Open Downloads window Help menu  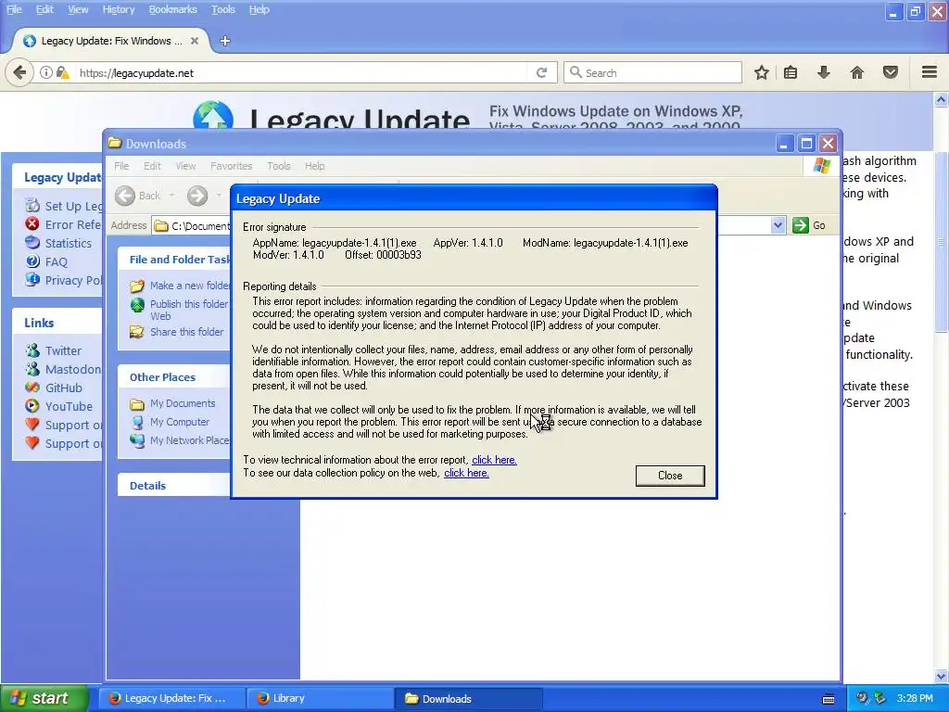(x=315, y=166)
